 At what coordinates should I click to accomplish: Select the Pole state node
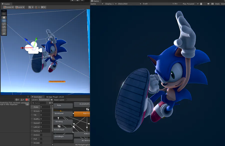pyautogui.click(x=63, y=106)
